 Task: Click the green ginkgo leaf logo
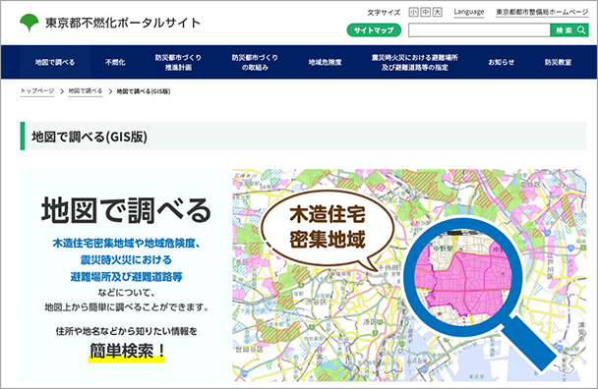click(29, 23)
